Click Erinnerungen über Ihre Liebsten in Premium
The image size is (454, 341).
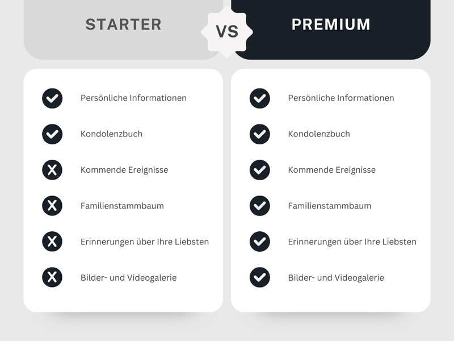[352, 242]
